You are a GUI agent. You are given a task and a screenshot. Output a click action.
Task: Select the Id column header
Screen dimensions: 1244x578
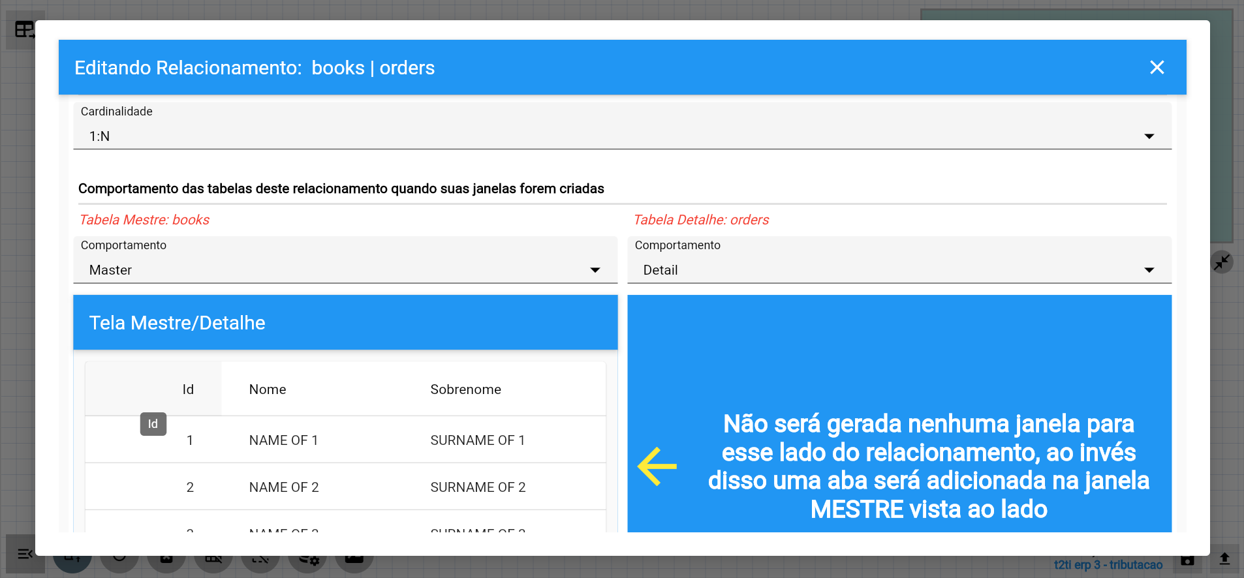(x=188, y=389)
